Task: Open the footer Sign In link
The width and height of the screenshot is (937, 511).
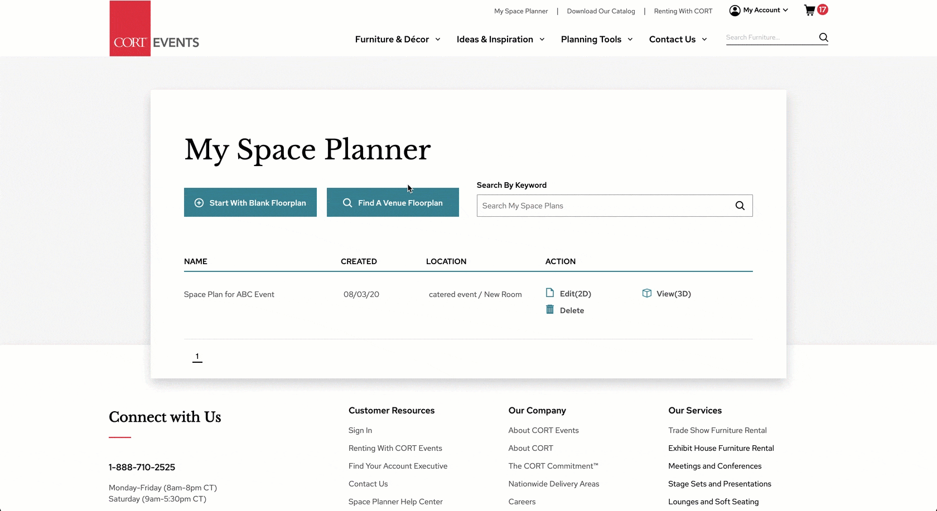Action: coord(360,430)
